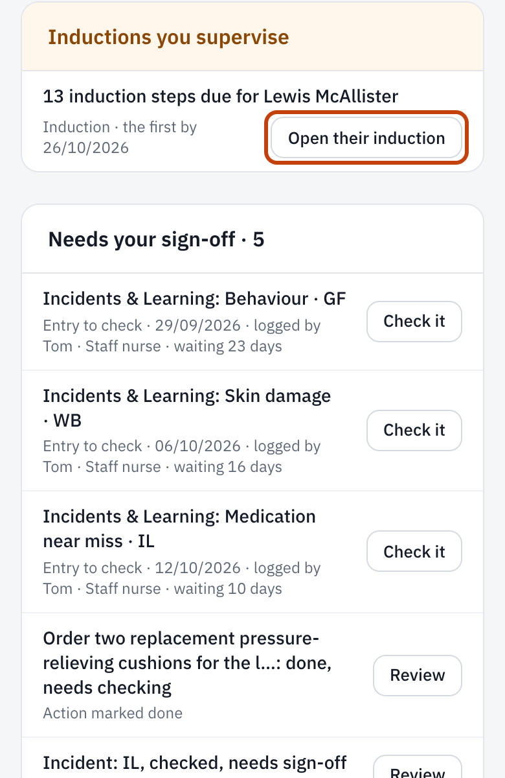Click the induction due date 26/10/2026 text
The width and height of the screenshot is (505, 778).
(x=86, y=148)
